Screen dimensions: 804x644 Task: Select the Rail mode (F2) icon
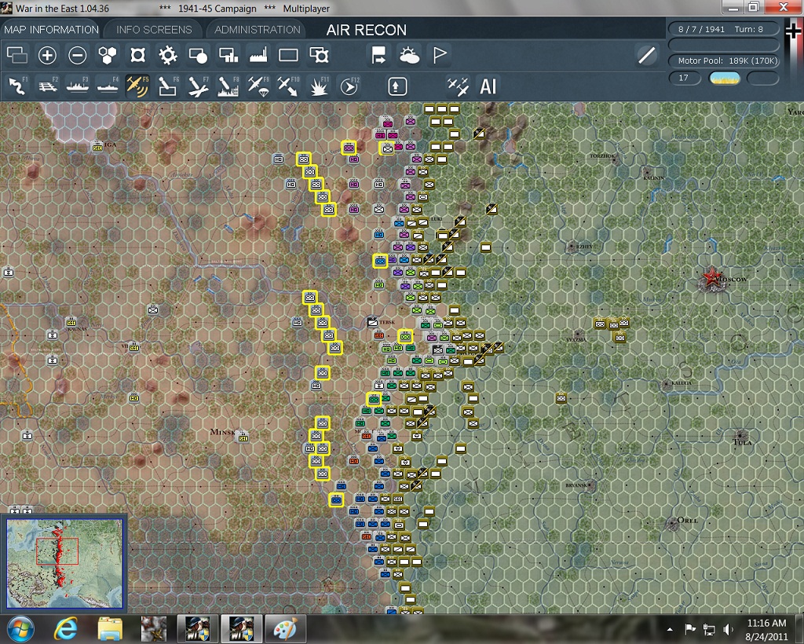click(48, 86)
